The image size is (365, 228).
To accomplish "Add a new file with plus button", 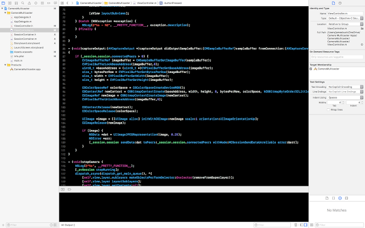I will tap(3, 225).
